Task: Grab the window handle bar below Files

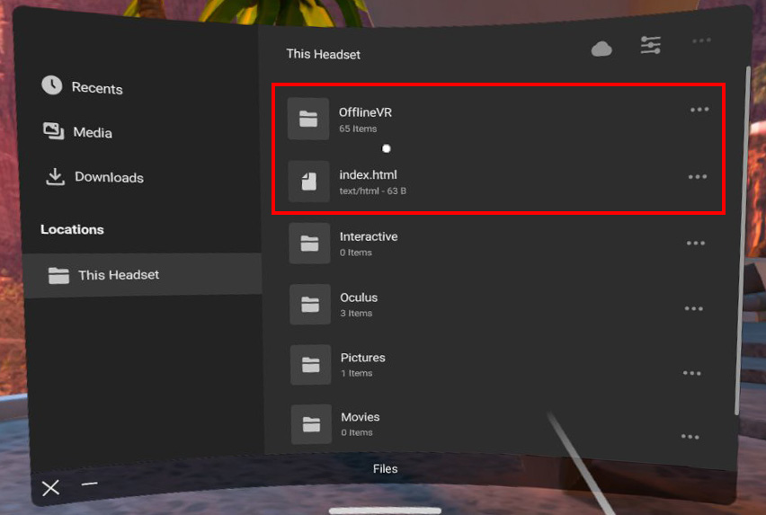Action: coord(385,511)
